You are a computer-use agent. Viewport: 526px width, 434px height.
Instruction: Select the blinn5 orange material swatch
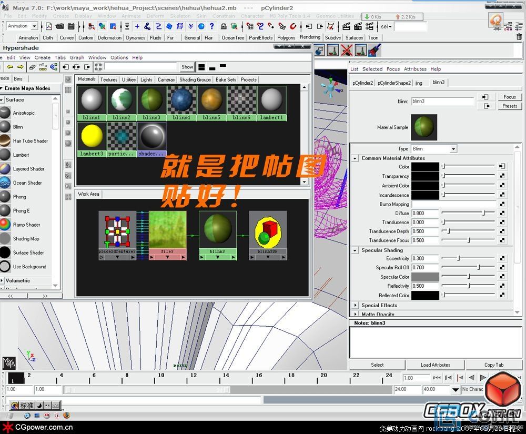point(211,103)
